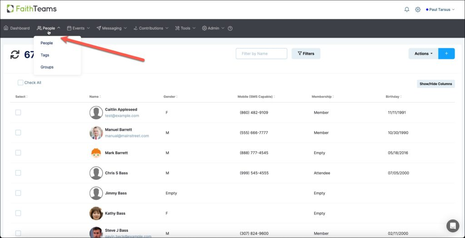Image resolution: width=465 pixels, height=238 pixels.
Task: Open Manuel Barrett's profile photo
Action: pyautogui.click(x=96, y=133)
